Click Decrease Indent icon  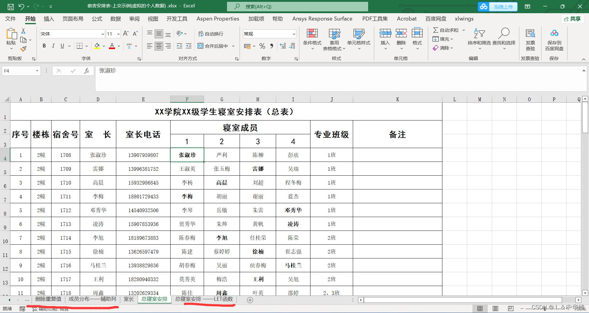point(179,46)
